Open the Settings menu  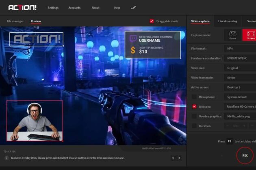pyautogui.click(x=53, y=8)
